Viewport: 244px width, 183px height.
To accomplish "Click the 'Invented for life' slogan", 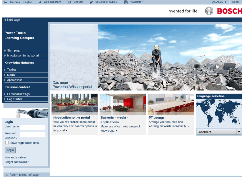I will pyautogui.click(x=182, y=11).
